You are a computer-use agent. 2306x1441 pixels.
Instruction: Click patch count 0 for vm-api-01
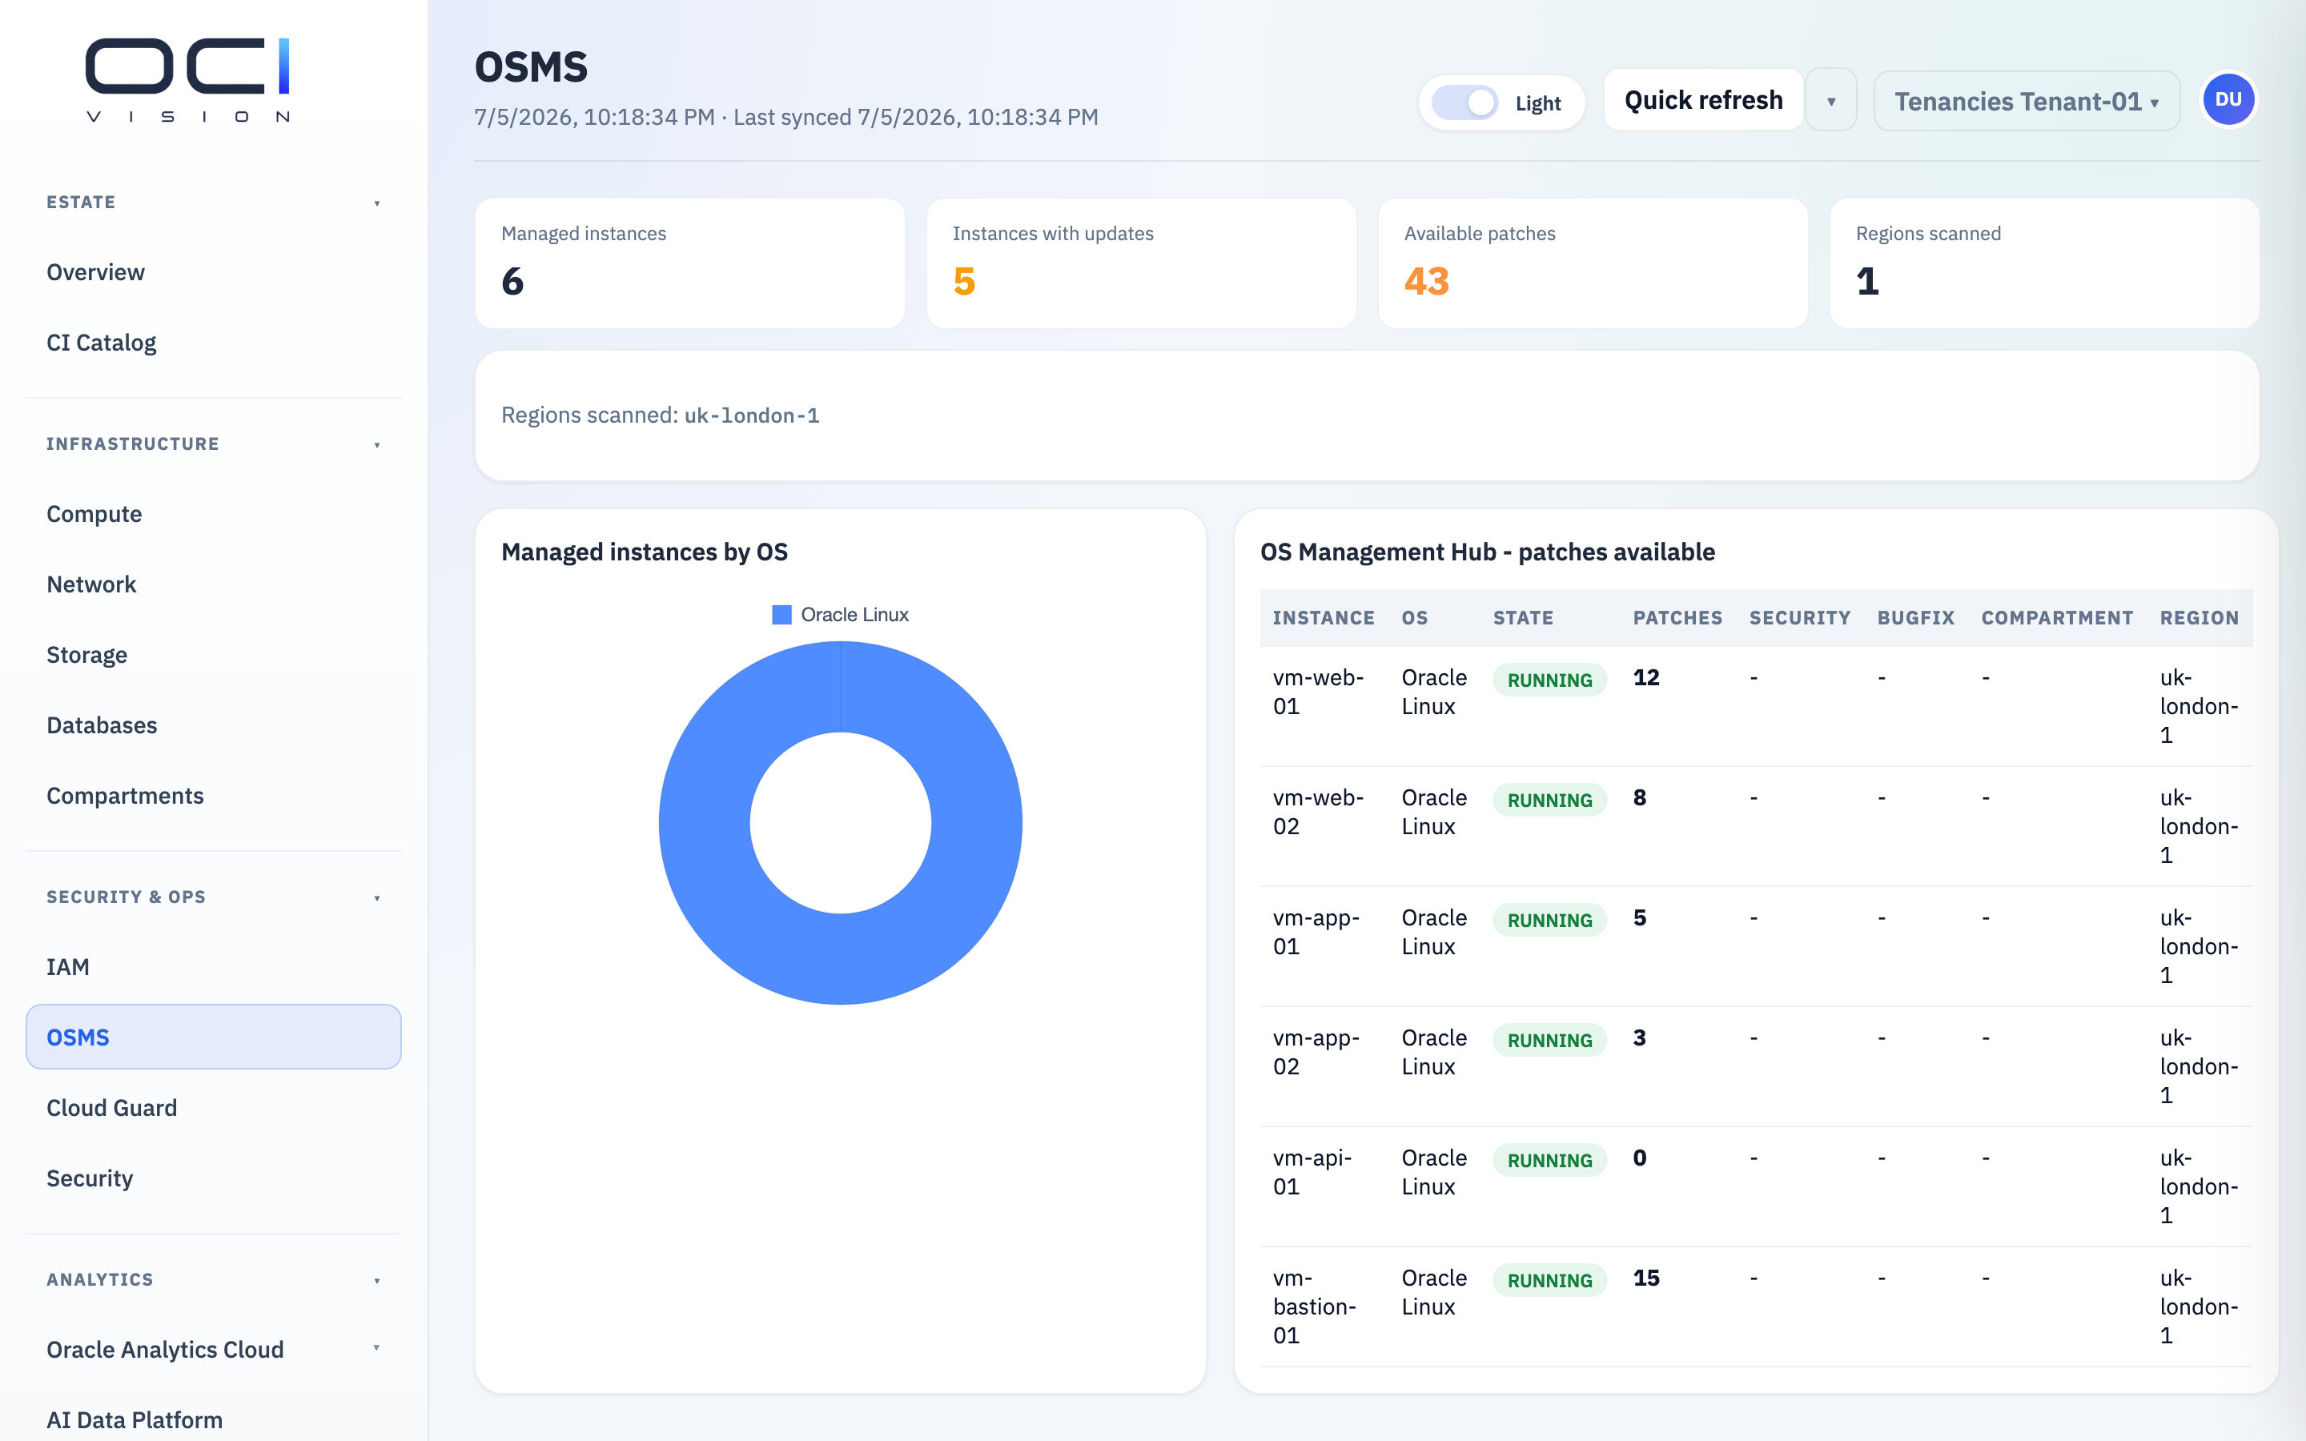1639,1158
